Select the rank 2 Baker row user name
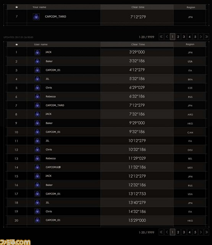This screenshot has width=212, height=245. [49, 61]
